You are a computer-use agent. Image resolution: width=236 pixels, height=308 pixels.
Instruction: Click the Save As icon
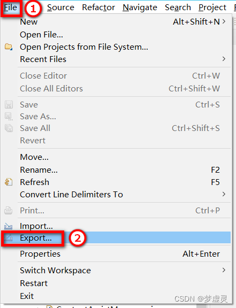[9, 116]
